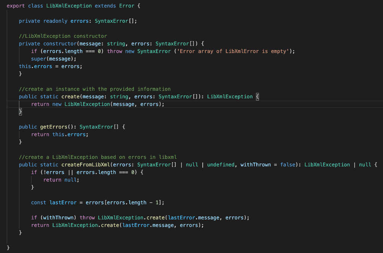Click the class name LibXmlException in the declaration
This screenshot has width=383, height=253.
pos(69,6)
